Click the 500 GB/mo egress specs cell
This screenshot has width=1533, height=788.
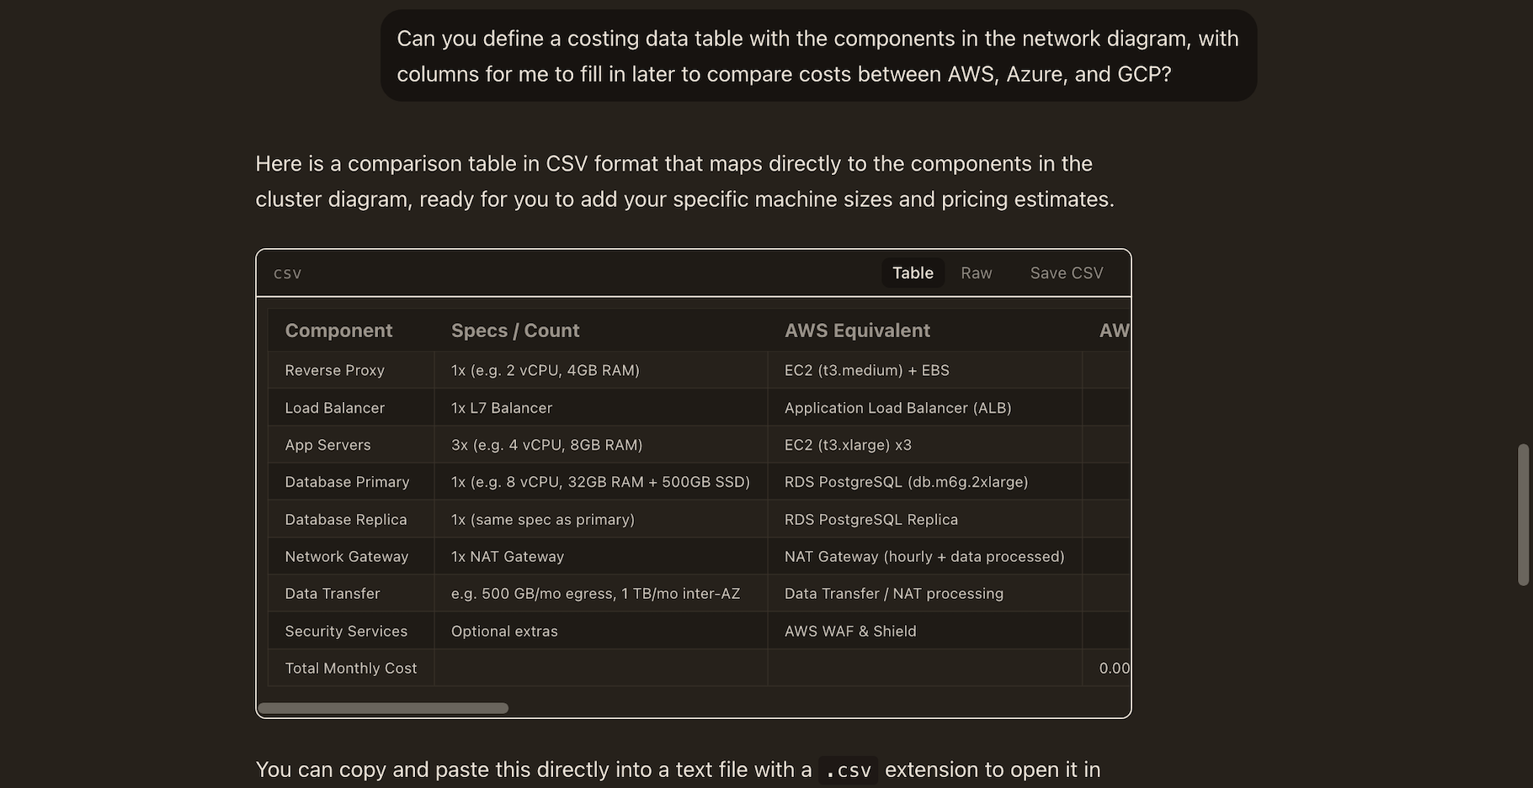(x=601, y=594)
